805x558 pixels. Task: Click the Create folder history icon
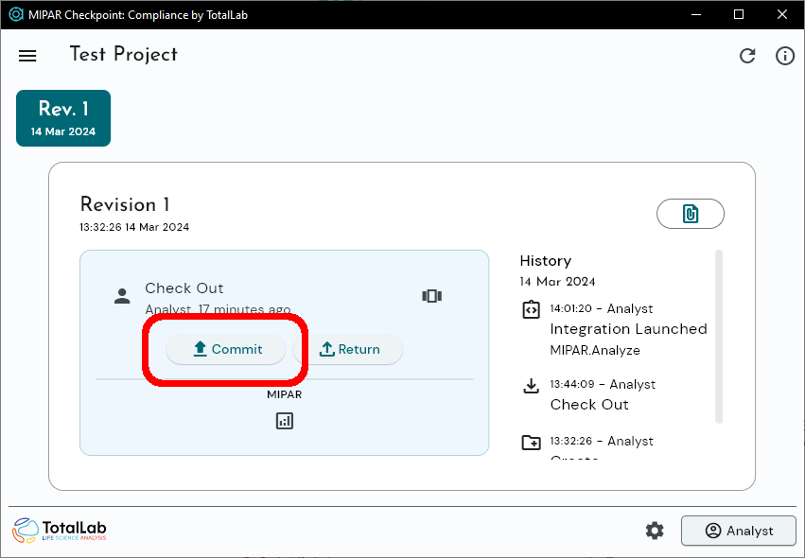tap(531, 443)
